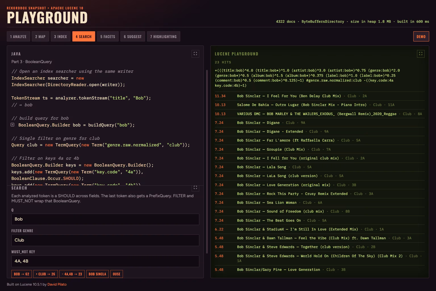Choose the "BOB SINCLA" preset chip
436x291 pixels.
click(x=97, y=274)
